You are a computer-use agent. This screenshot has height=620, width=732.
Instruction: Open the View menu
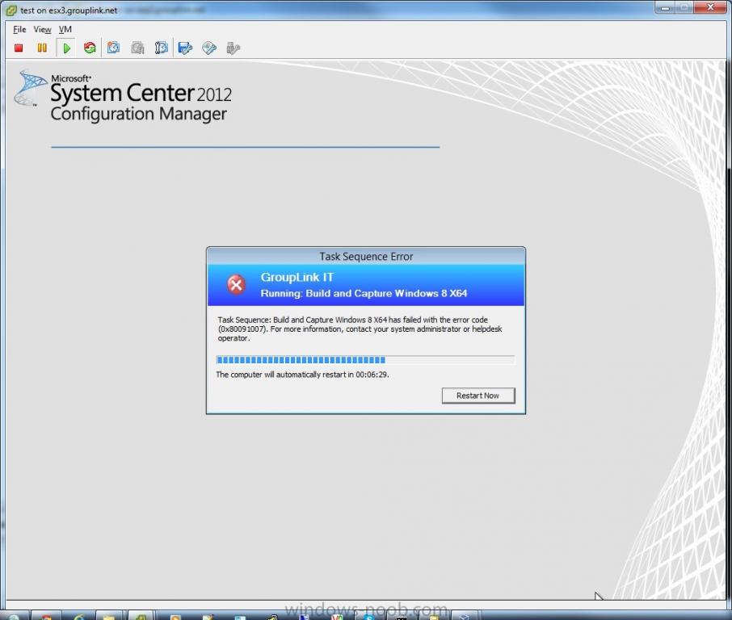click(43, 29)
